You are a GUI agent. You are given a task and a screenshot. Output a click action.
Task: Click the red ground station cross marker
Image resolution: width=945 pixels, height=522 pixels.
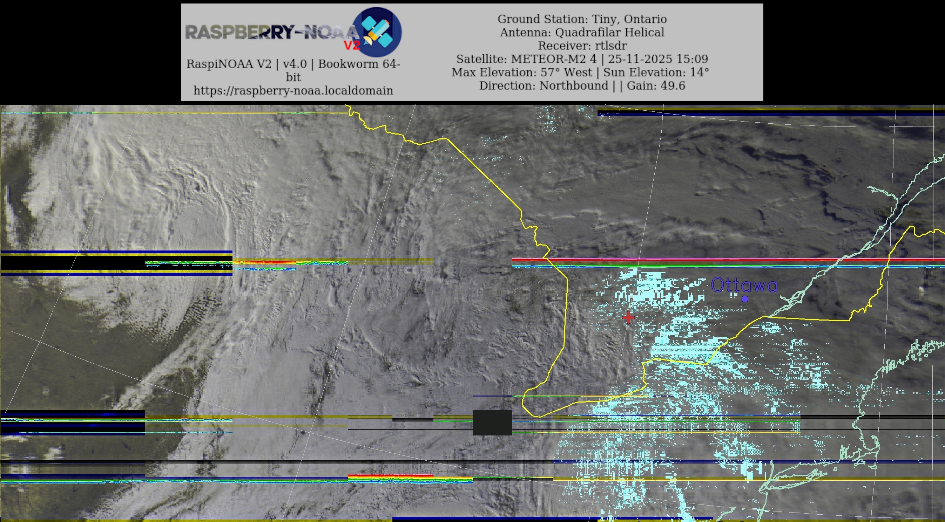pyautogui.click(x=628, y=317)
